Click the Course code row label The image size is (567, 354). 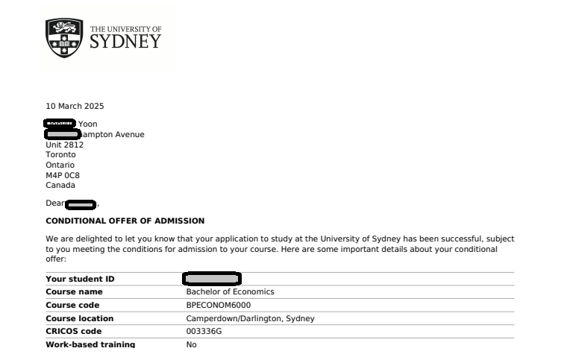click(72, 306)
